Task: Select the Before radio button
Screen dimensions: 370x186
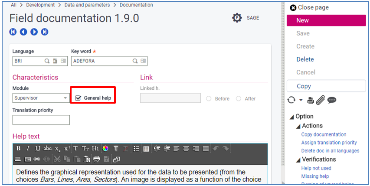Action: (x=209, y=98)
